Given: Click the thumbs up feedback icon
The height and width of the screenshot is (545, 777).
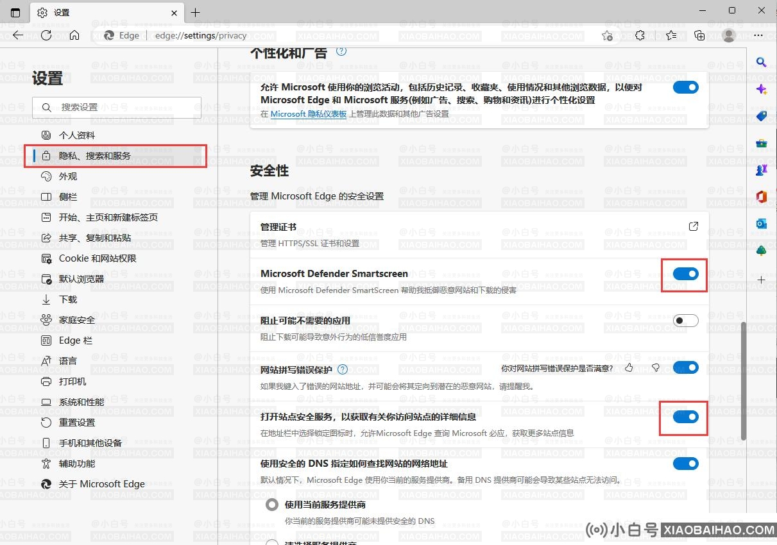Looking at the screenshot, I should (629, 368).
